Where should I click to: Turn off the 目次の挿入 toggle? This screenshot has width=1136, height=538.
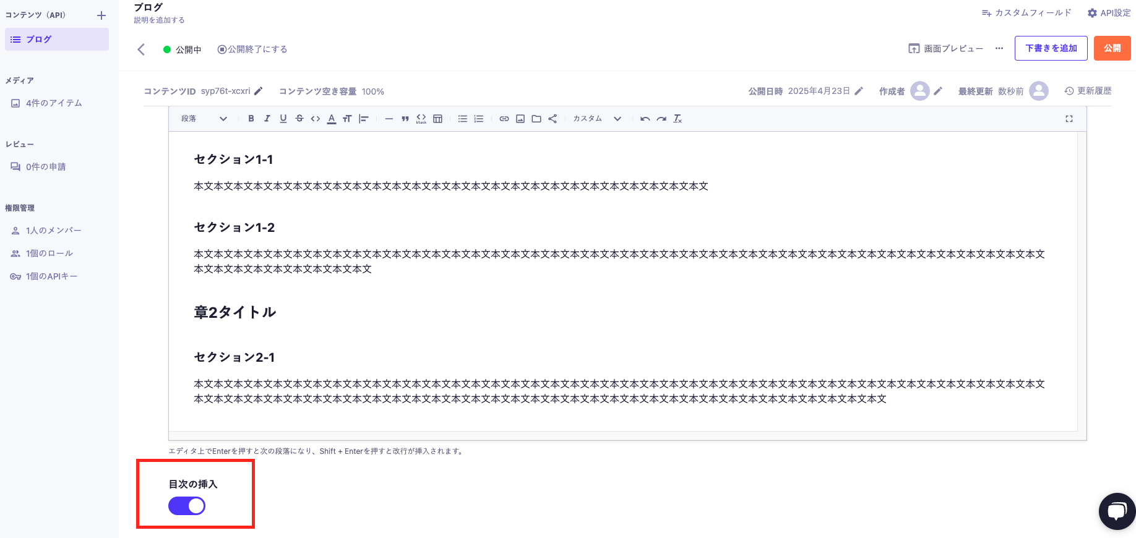(x=187, y=506)
